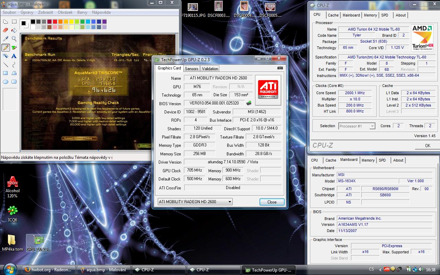Screen dimensions: 440x275
Task: Switch to the Validation tab in GPU-Z
Action: click(x=210, y=69)
